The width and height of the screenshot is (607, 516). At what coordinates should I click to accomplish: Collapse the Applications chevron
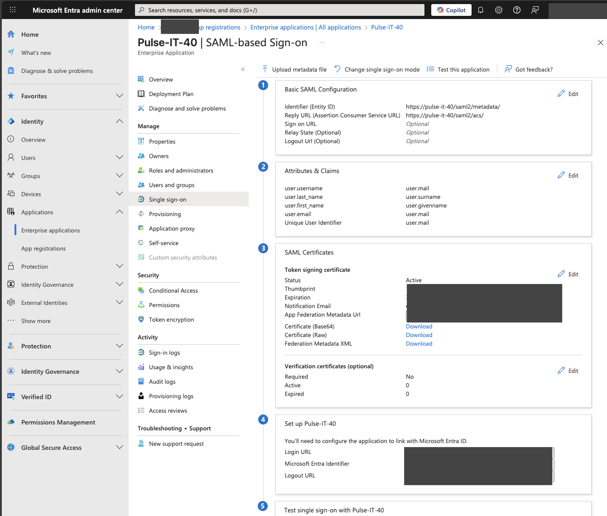click(120, 212)
